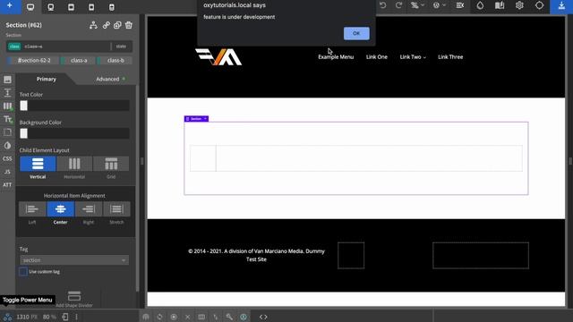The height and width of the screenshot is (322, 573).
Task: Duplicate the Section element
Action: (x=117, y=25)
